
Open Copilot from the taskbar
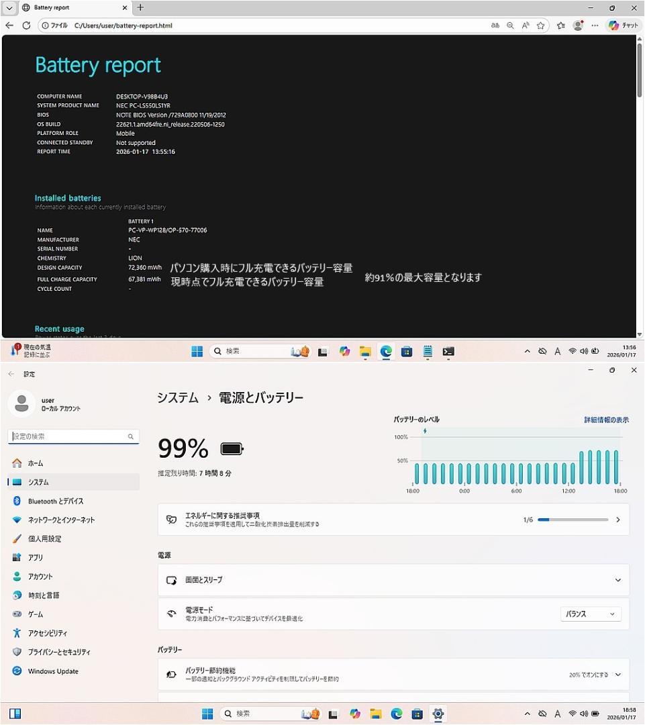coord(343,350)
